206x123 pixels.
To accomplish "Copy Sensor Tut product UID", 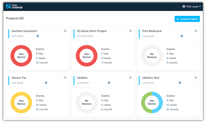I will coord(46,83).
